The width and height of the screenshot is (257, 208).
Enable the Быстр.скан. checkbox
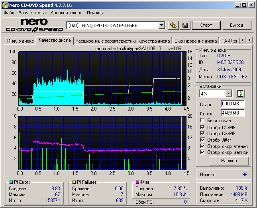click(x=203, y=120)
